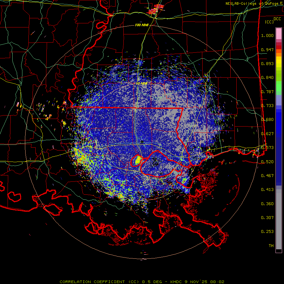
Task: Pick the pink segment at the colorbar top
Action: (279, 33)
